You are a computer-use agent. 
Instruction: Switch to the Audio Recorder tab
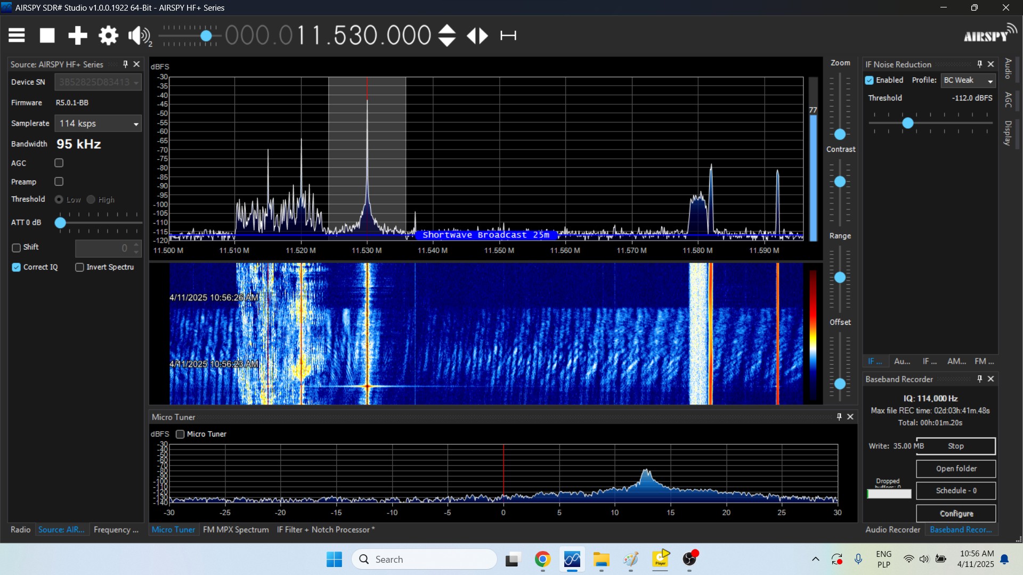pyautogui.click(x=892, y=530)
